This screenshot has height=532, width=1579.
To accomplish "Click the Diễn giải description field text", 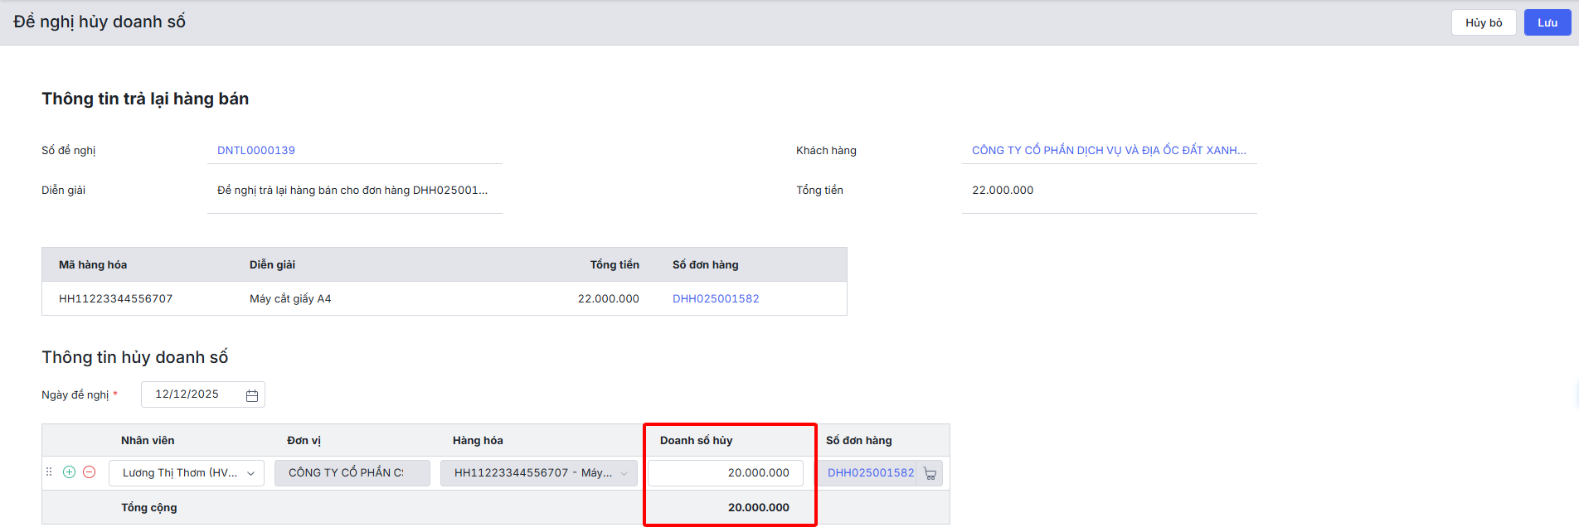I will click(352, 191).
